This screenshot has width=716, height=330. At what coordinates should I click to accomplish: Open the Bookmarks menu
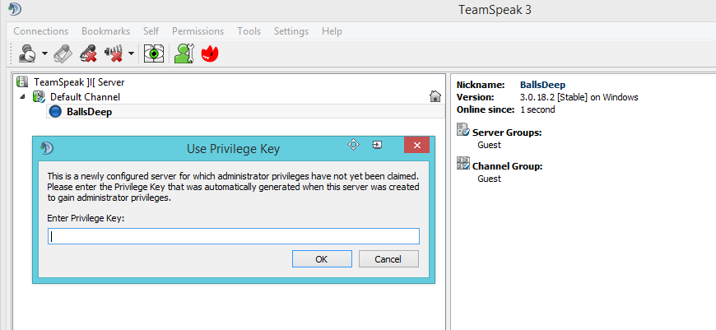tap(105, 31)
